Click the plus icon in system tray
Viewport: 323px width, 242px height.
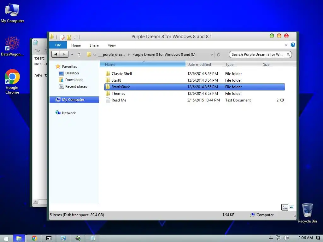(271, 238)
